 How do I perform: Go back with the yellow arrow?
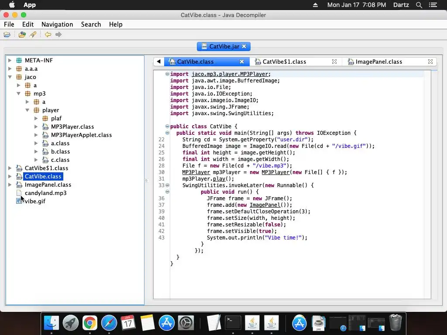pyautogui.click(x=48, y=34)
